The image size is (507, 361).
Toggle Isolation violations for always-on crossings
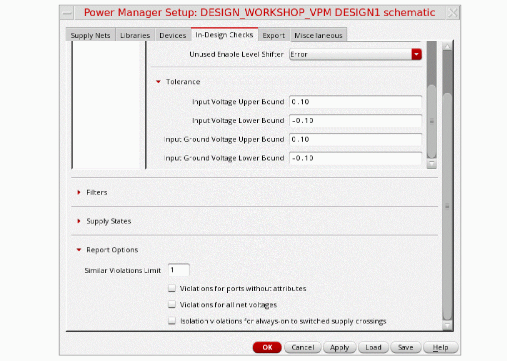click(x=172, y=321)
